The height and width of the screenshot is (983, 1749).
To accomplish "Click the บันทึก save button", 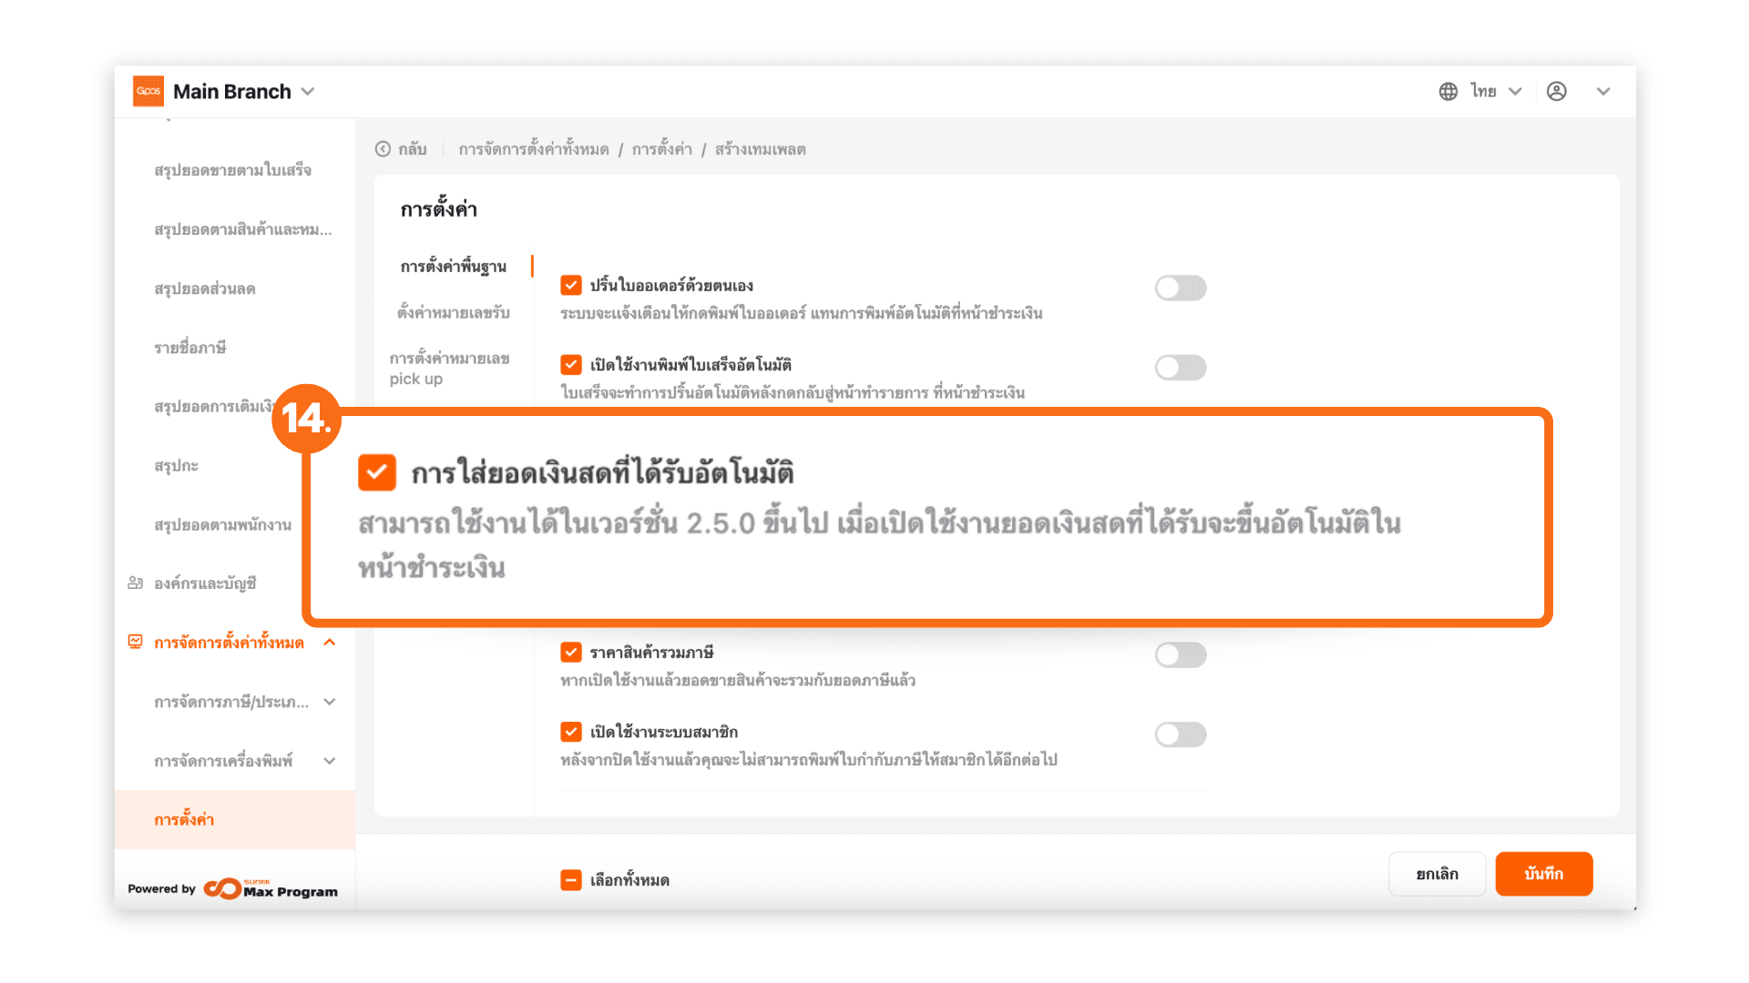I will (x=1543, y=874).
